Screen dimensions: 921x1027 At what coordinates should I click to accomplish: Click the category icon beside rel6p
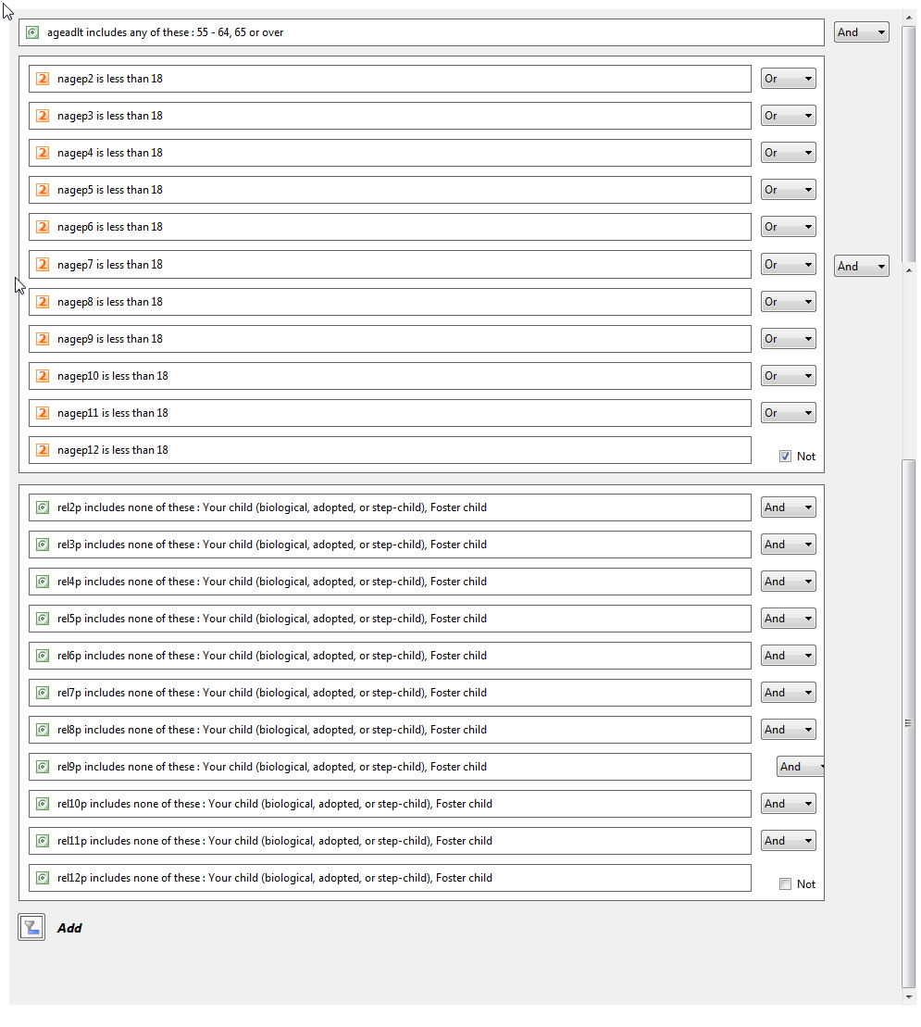point(43,656)
